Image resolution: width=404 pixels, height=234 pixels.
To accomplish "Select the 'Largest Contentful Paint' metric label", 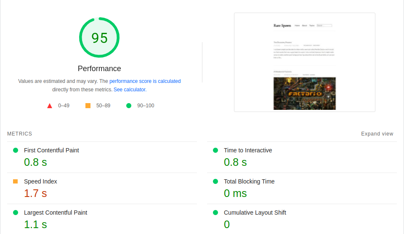I will coord(56,213).
